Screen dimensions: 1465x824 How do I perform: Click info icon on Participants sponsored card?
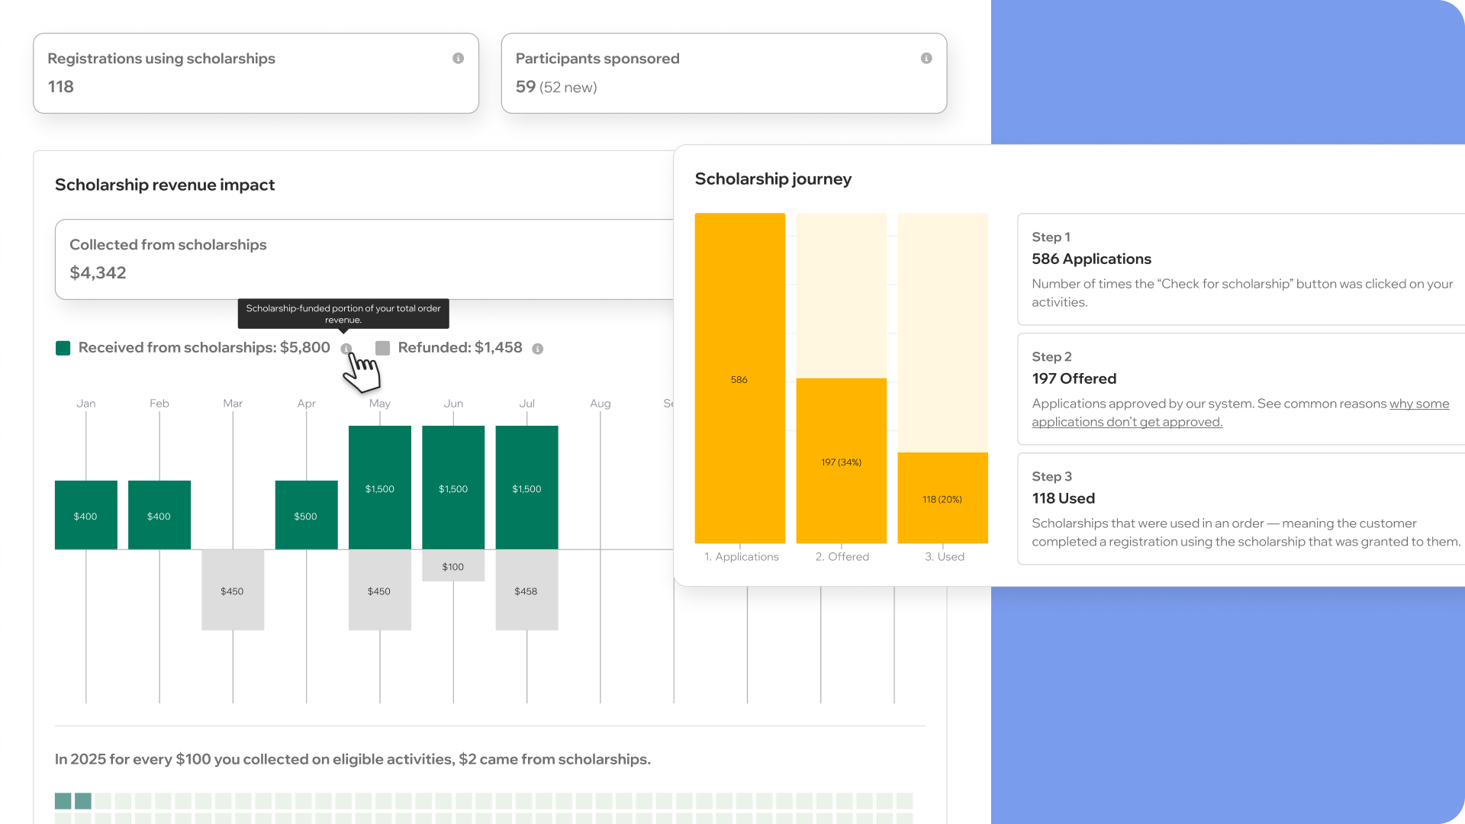point(926,58)
